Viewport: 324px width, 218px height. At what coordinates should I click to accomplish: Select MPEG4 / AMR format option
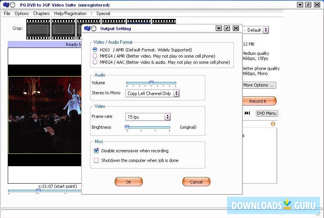pos(95,56)
